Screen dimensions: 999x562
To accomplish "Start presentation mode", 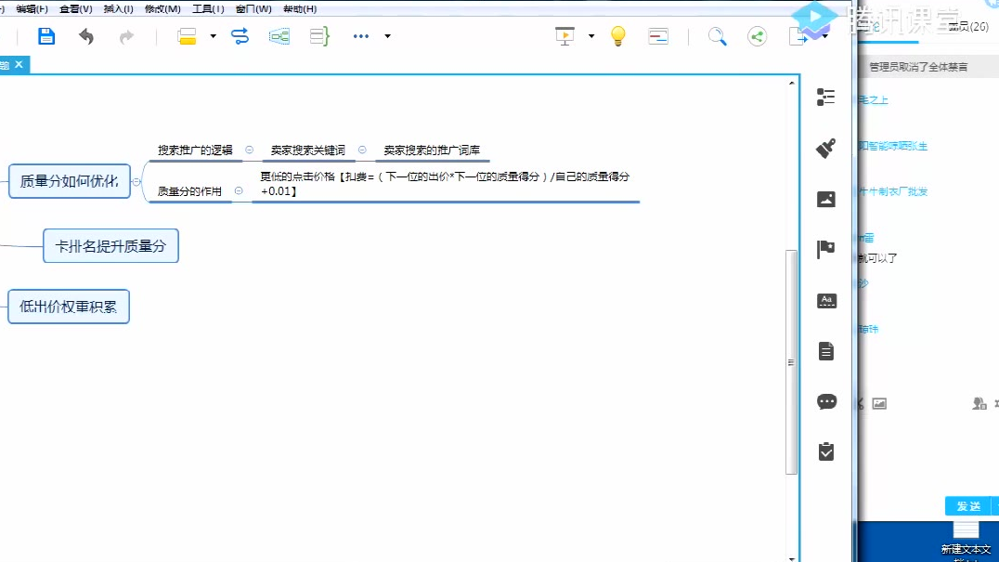I will click(564, 36).
